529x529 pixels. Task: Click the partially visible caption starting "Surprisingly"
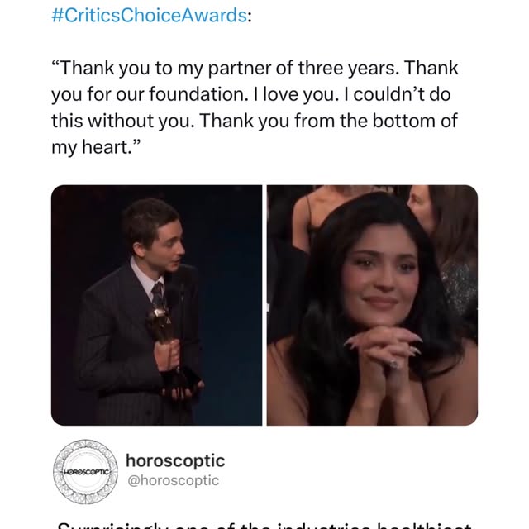click(x=264, y=524)
